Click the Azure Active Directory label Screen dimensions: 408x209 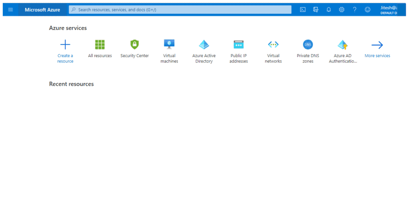coord(204,58)
